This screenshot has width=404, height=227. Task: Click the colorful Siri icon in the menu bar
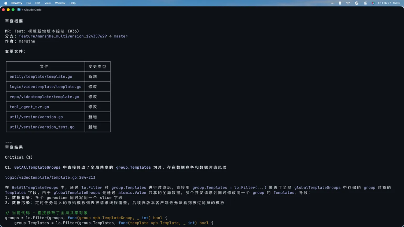tap(373, 3)
